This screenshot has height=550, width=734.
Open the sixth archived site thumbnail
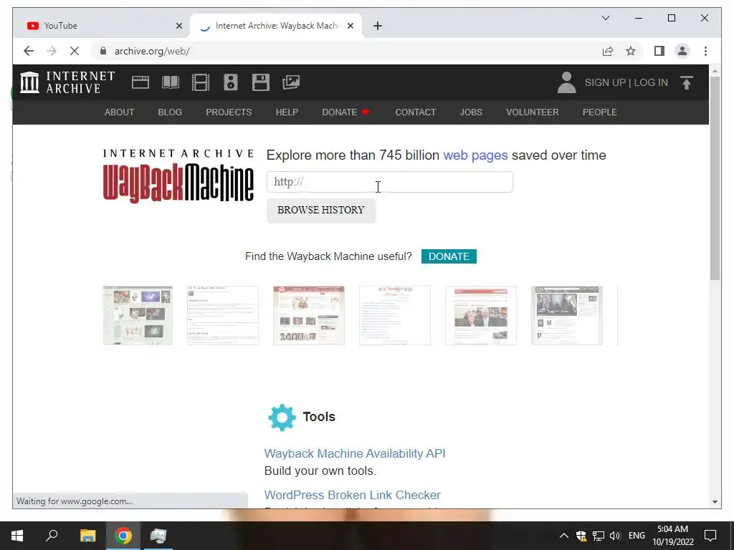(x=567, y=316)
